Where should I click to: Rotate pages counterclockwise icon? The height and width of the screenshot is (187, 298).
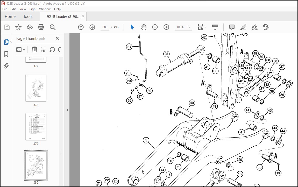[52, 49]
